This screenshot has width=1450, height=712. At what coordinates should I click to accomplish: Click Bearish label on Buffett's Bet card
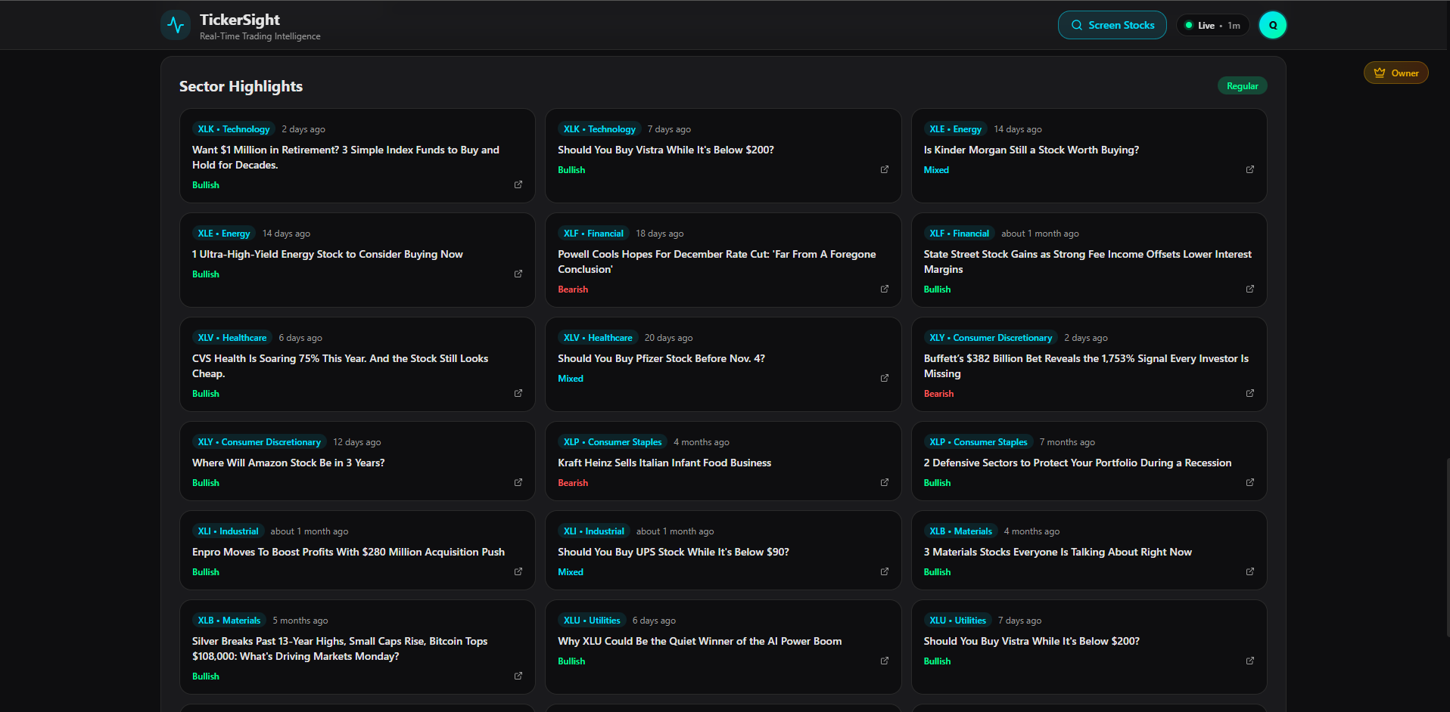point(938,394)
